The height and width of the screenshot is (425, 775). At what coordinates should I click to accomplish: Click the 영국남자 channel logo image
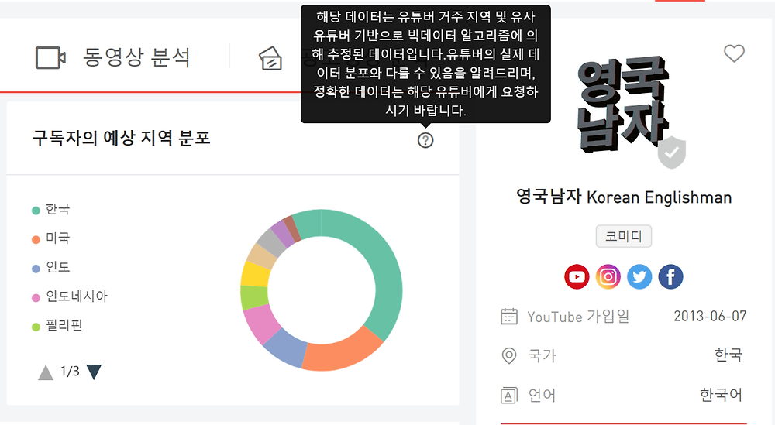tap(624, 104)
